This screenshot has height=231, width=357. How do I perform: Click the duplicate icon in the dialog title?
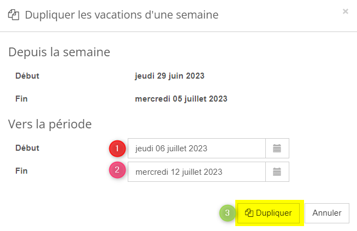(x=14, y=15)
